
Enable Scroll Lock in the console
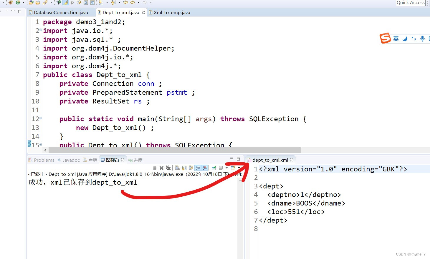[x=184, y=168]
